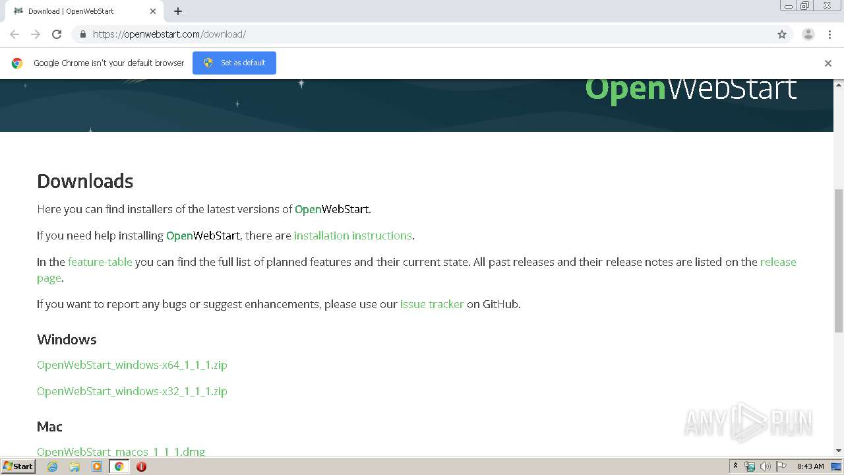View site information via lock icon
This screenshot has width=844, height=475.
[82, 34]
